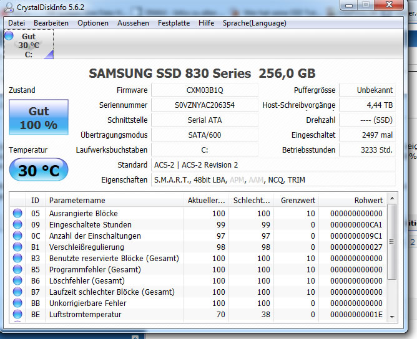The height and width of the screenshot is (339, 417).
Task: Click status orb for Unkorrigierbare Fehler row
Action: pyautogui.click(x=17, y=303)
